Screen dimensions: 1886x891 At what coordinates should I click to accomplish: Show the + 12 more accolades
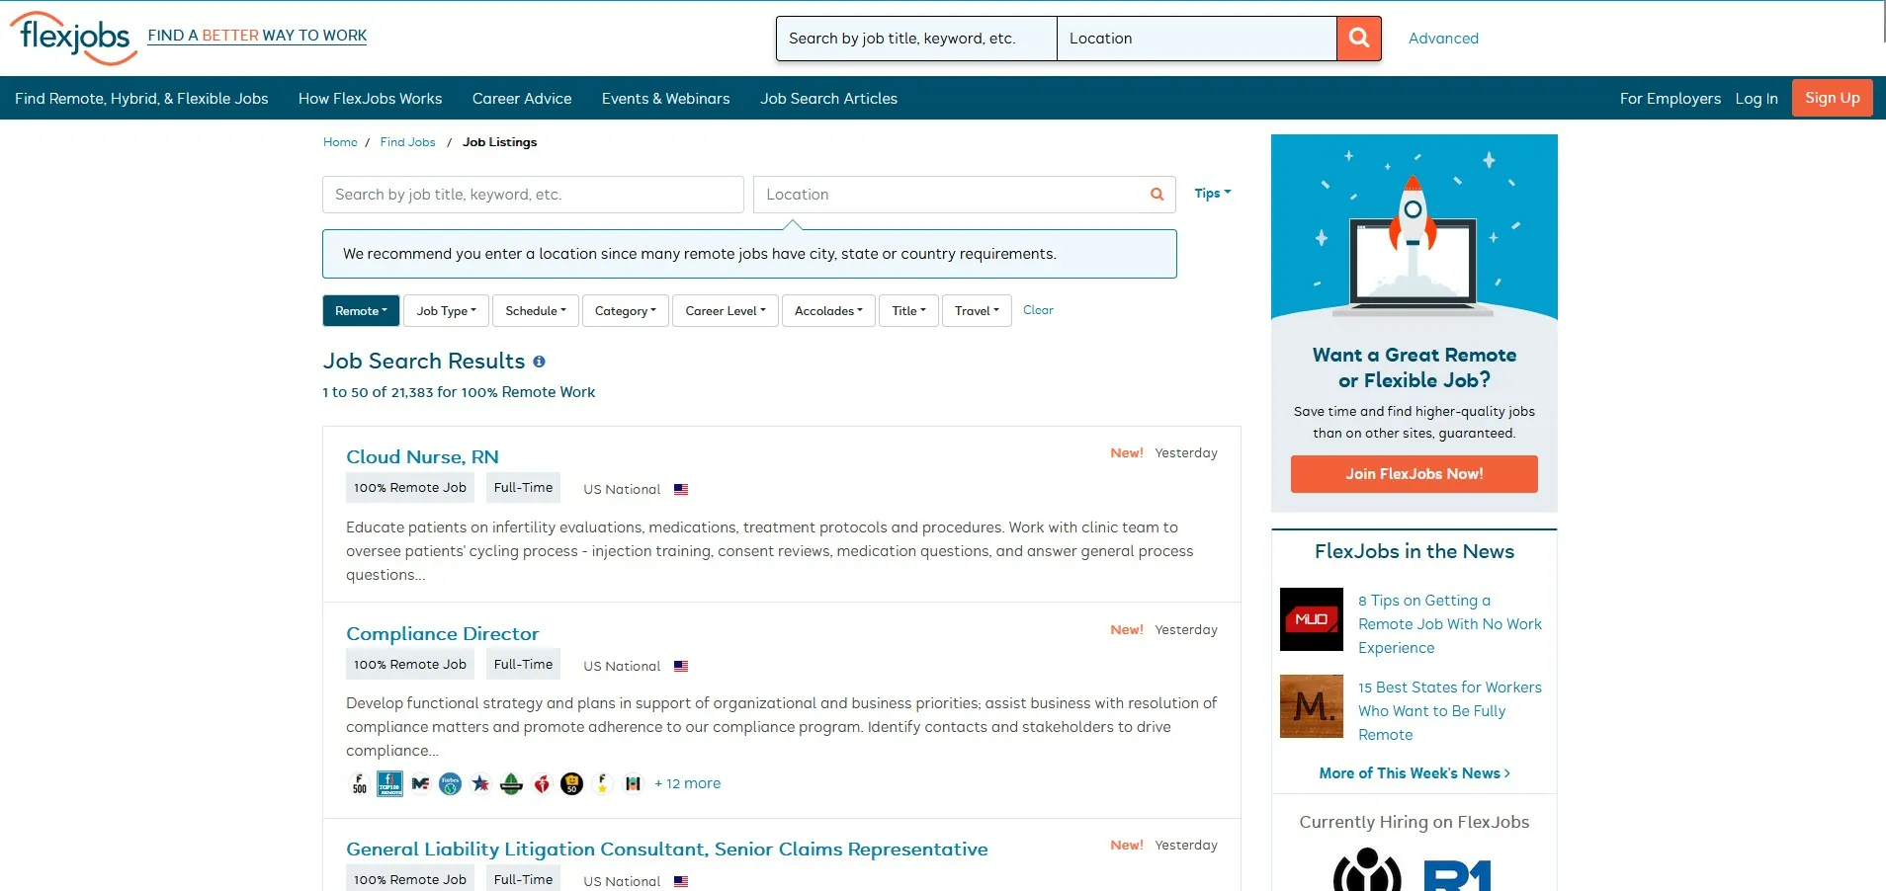tap(688, 783)
